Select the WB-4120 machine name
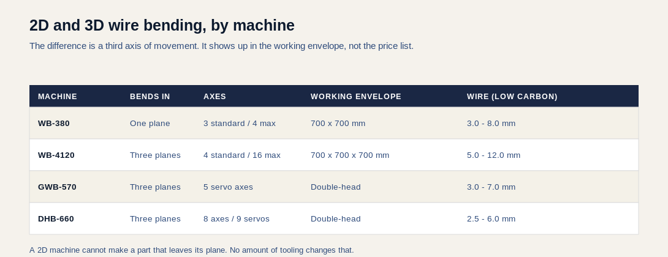 click(56, 155)
